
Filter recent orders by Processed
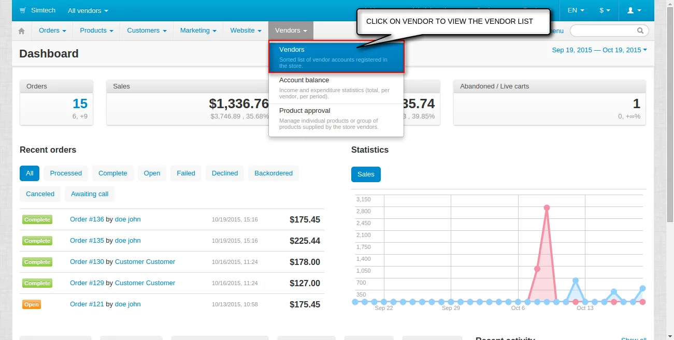[66, 173]
